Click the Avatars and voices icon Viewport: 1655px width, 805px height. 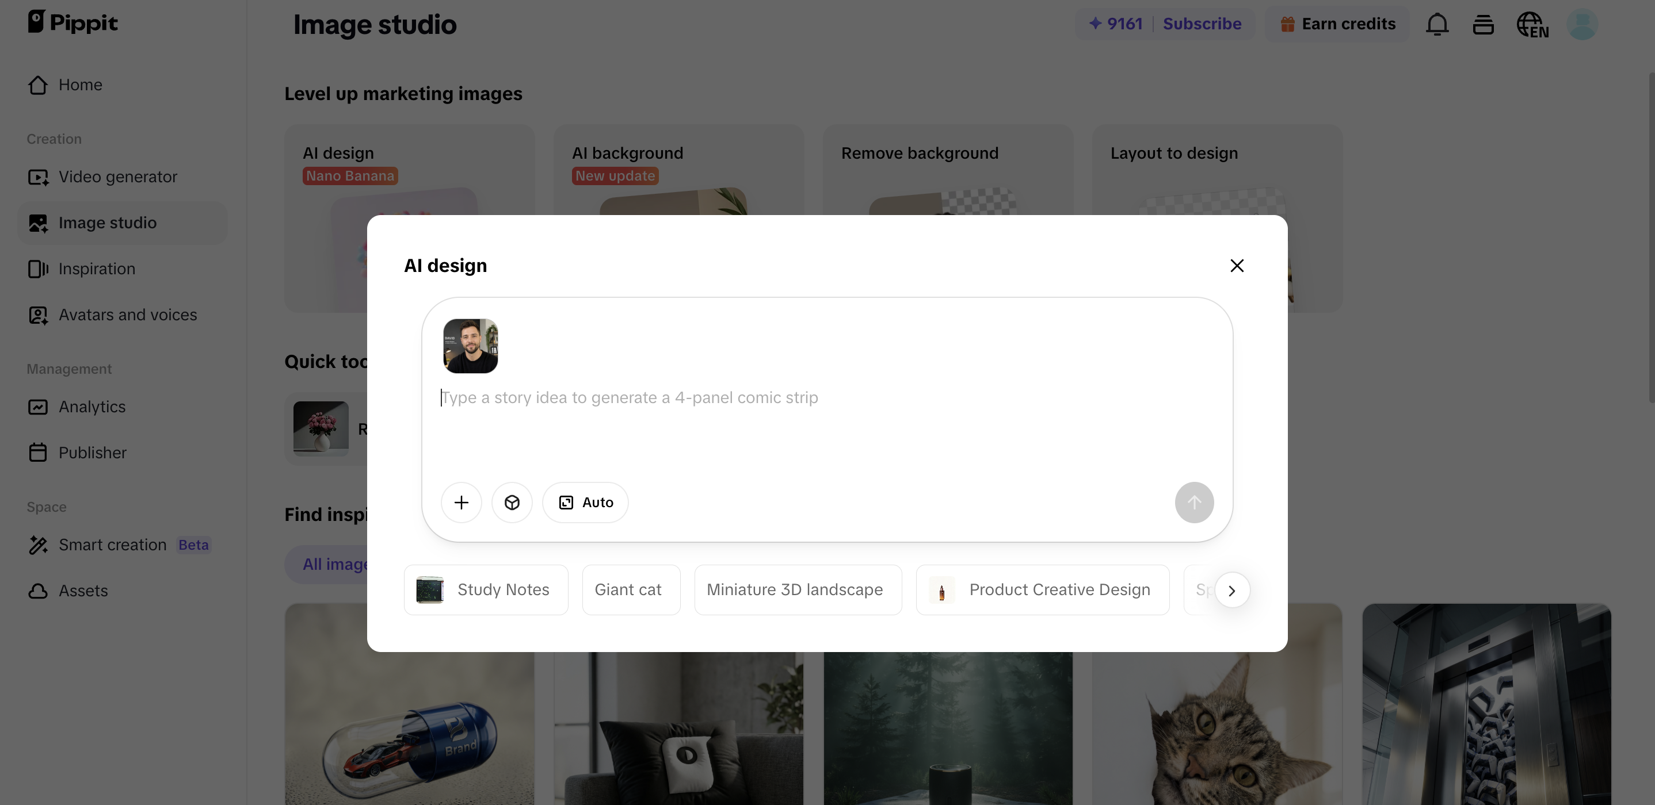click(x=38, y=315)
